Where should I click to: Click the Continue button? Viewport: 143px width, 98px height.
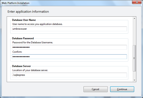tap(122, 89)
